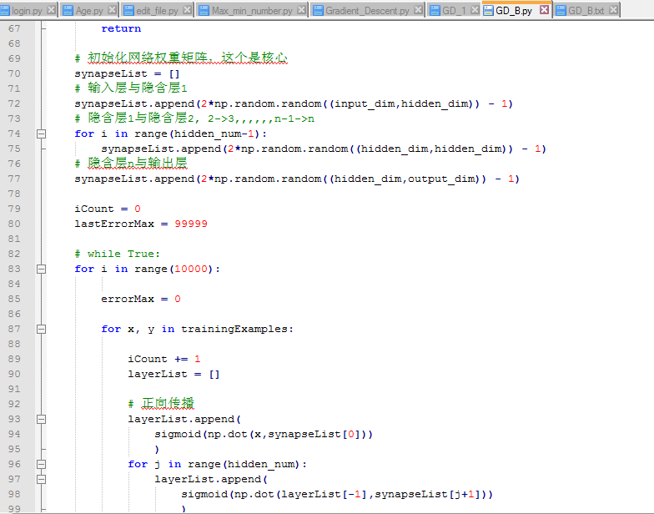Click line number 90 in the margin
The width and height of the screenshot is (654, 514).
(14, 374)
